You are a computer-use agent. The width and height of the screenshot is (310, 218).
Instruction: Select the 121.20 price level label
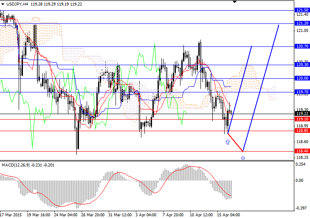click(x=302, y=23)
